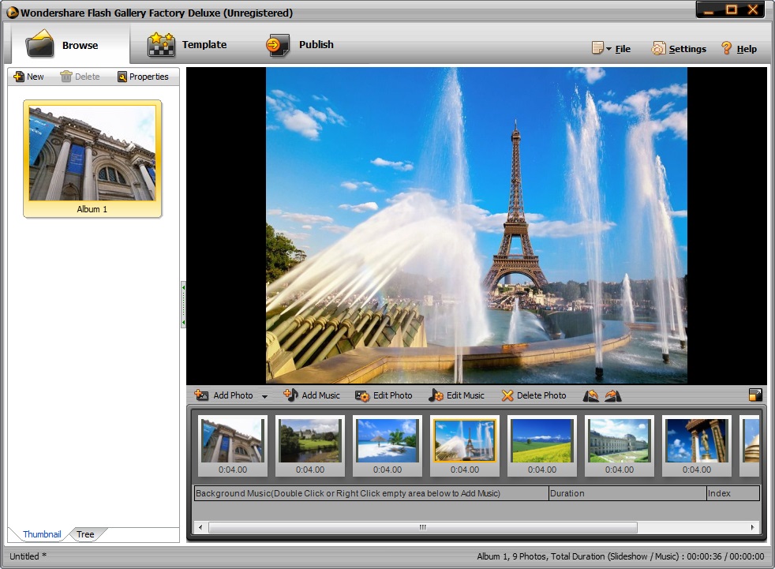Expand the Add Photo dropdown arrow

[x=265, y=395]
